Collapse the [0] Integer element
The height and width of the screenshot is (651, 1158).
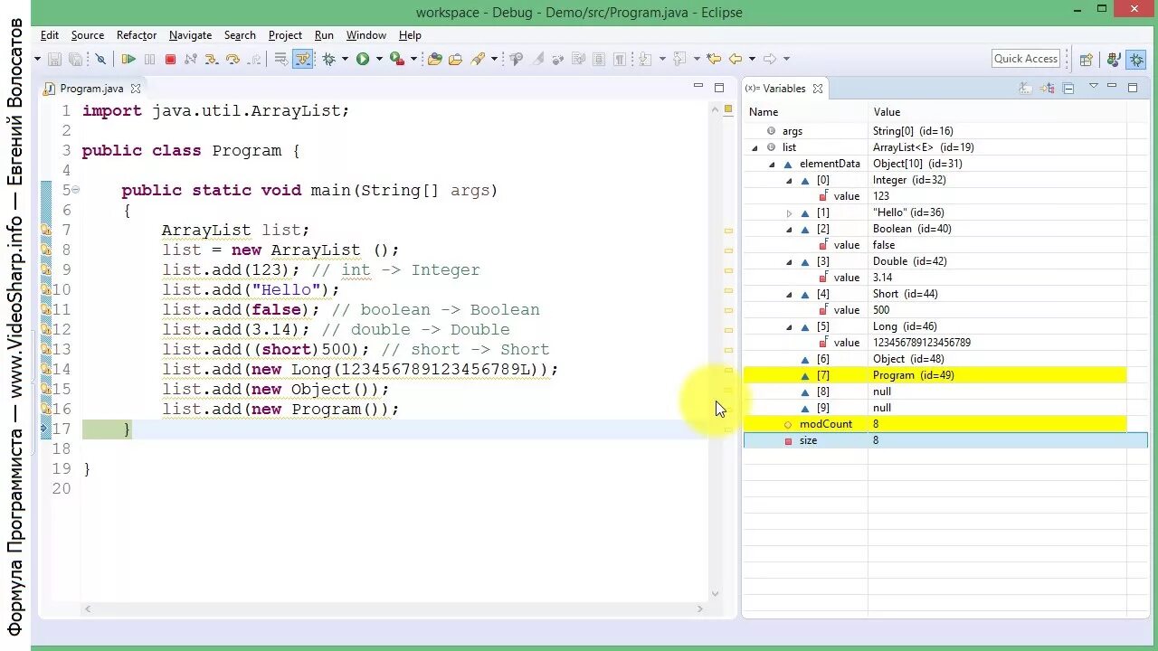(789, 180)
